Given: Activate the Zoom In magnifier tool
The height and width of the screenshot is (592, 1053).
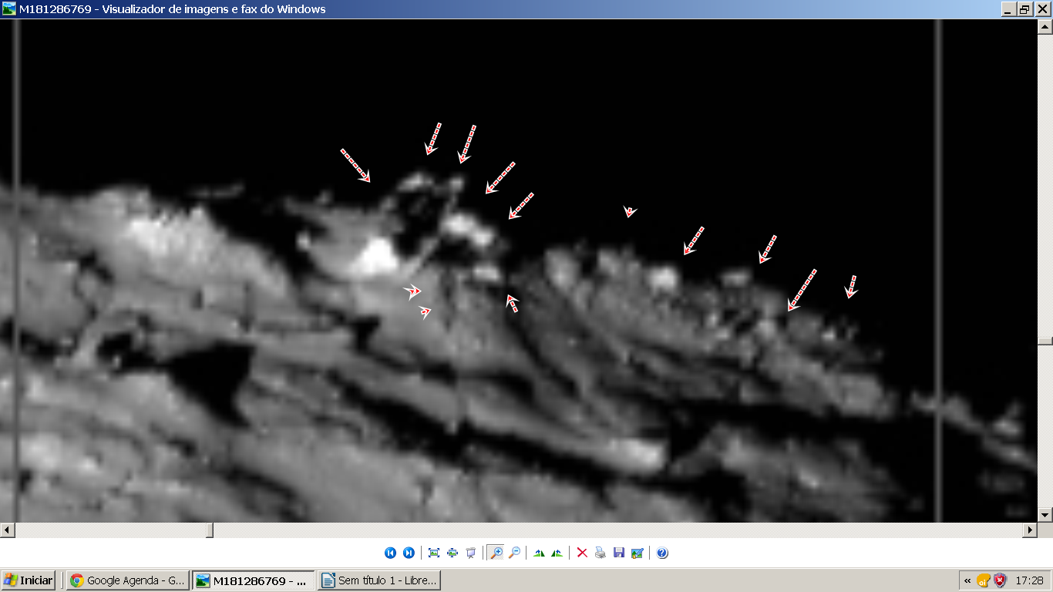Looking at the screenshot, I should [496, 553].
